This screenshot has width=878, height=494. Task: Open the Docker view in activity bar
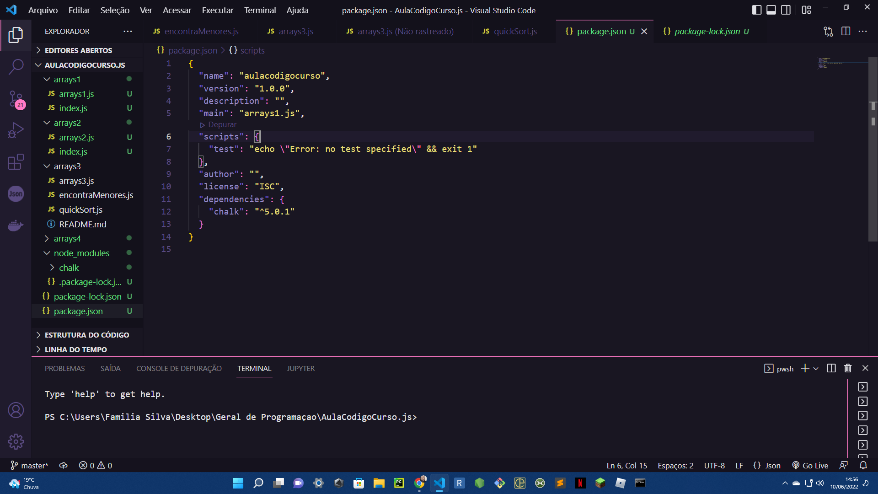point(16,226)
